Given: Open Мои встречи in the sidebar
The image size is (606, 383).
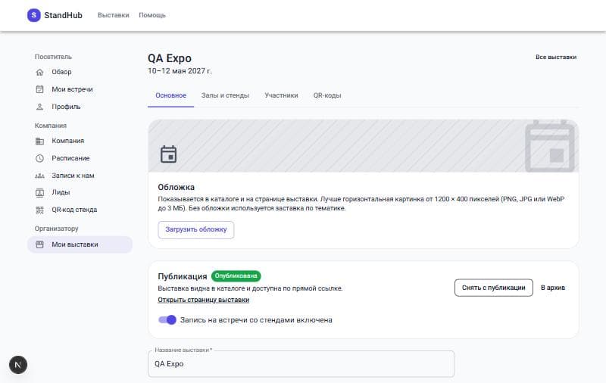Looking at the screenshot, I should 80,89.
